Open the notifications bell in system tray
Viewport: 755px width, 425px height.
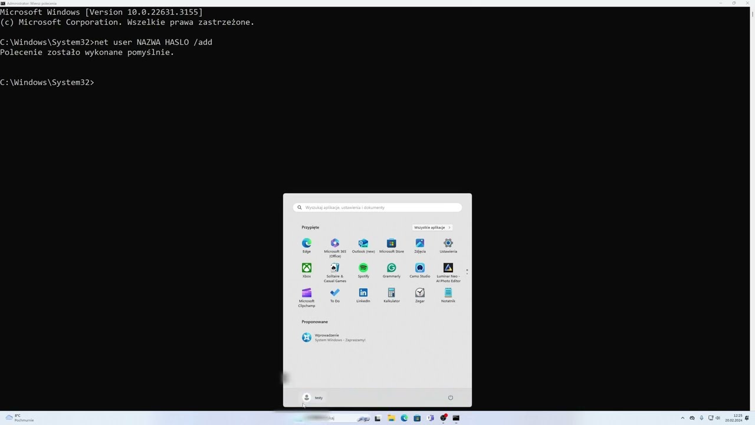747,418
